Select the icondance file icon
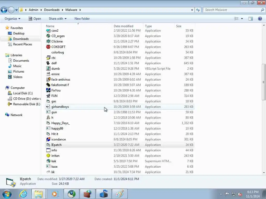The image size is (266, 199). (48, 139)
